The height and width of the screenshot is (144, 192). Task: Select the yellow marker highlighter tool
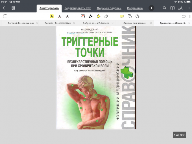tap(99, 16)
